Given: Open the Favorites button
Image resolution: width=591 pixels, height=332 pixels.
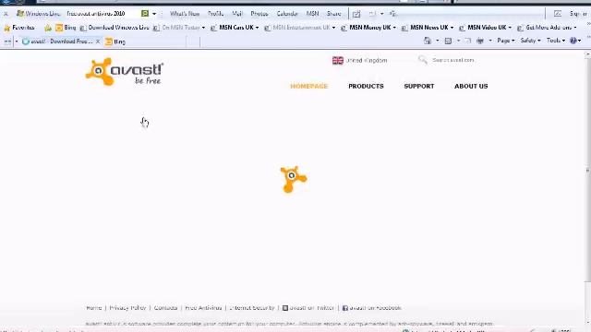Looking at the screenshot, I should [x=19, y=28].
